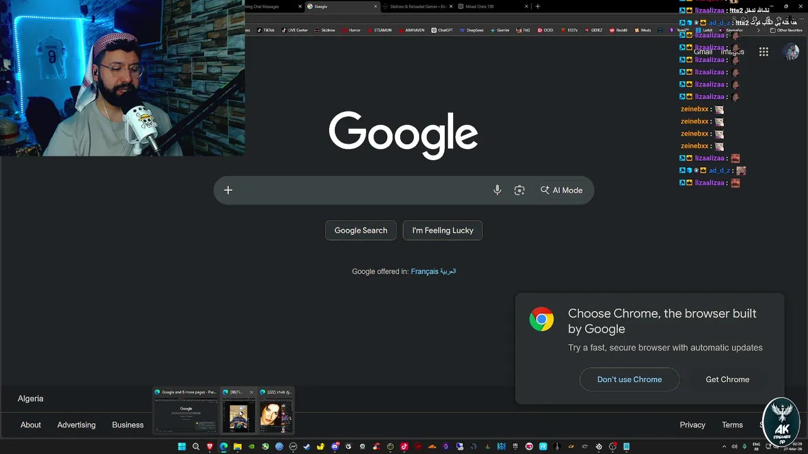808x454 pixels.
Task: Expand the Other favorites folder
Action: pyautogui.click(x=786, y=30)
